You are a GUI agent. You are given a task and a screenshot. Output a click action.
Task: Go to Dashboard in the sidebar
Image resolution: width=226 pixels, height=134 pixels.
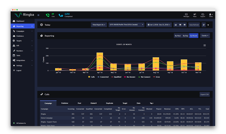20,21
